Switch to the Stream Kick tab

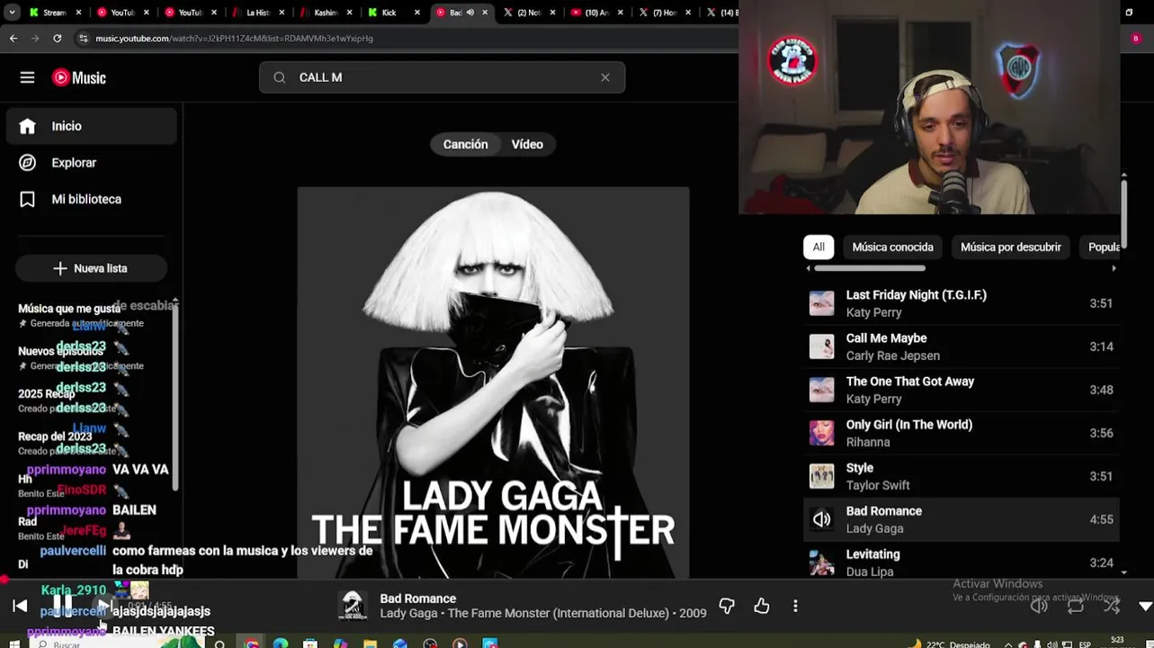pos(54,13)
